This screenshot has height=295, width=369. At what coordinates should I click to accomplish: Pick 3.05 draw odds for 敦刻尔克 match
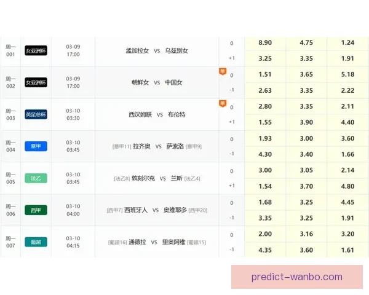click(x=306, y=170)
